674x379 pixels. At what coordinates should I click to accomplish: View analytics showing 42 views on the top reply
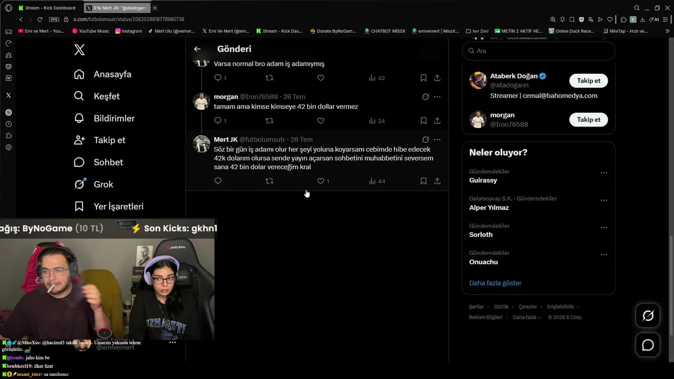377,78
